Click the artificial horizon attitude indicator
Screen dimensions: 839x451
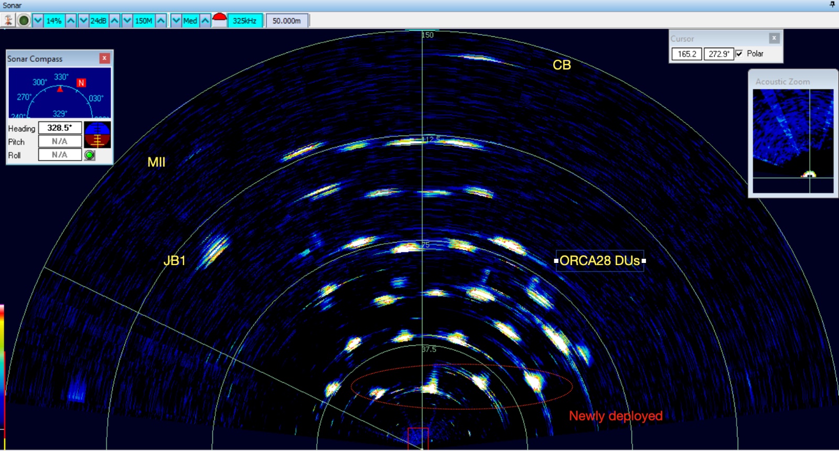click(x=97, y=135)
